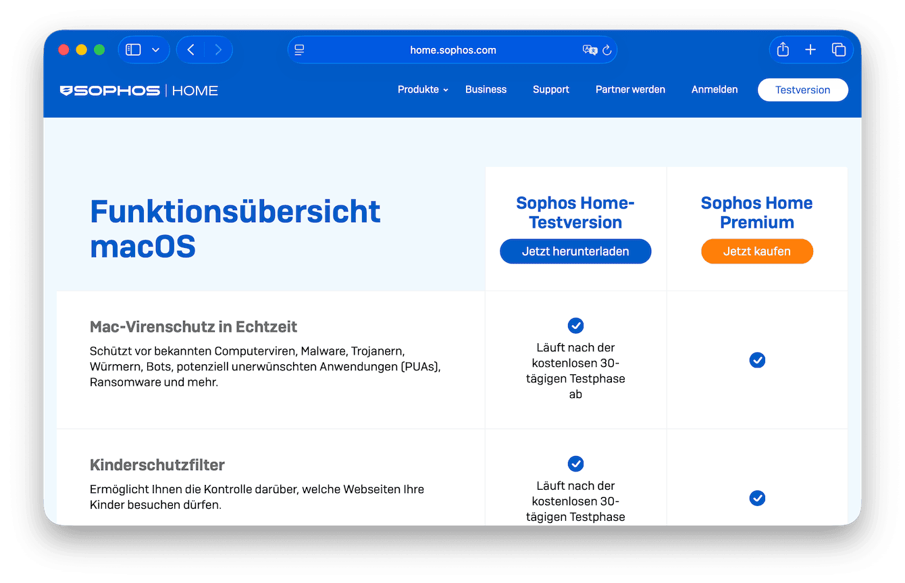
Task: Click the Kinderschutzfilter checkmark in Testversion column
Action: pos(575,464)
